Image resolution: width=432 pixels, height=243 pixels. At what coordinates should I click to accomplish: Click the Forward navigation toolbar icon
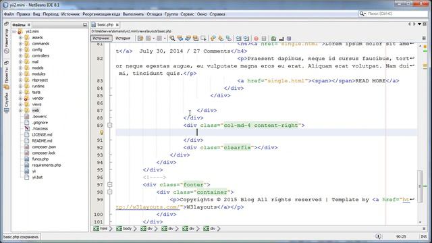pyautogui.click(x=159, y=38)
